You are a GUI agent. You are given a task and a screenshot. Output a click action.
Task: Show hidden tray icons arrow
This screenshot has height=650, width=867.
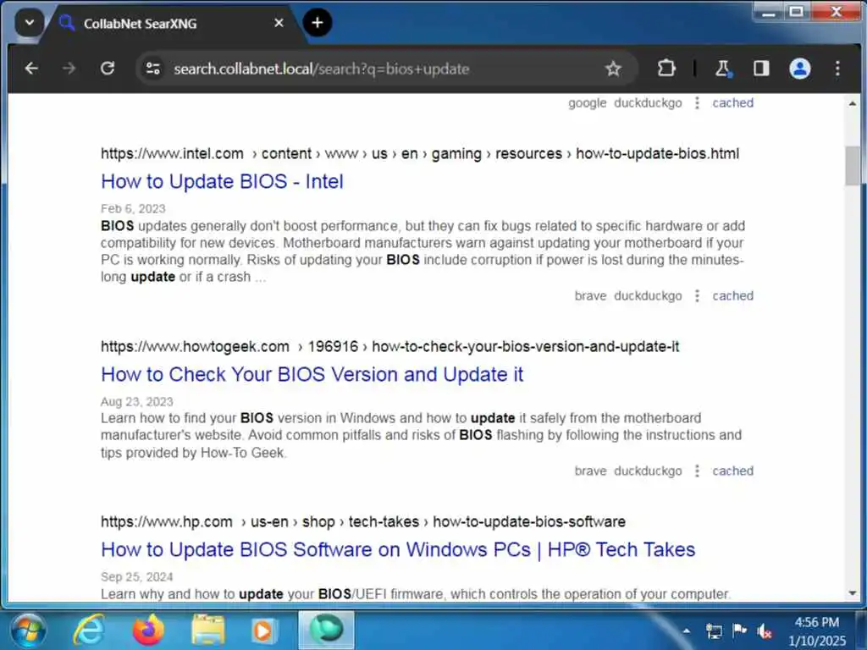pos(686,631)
